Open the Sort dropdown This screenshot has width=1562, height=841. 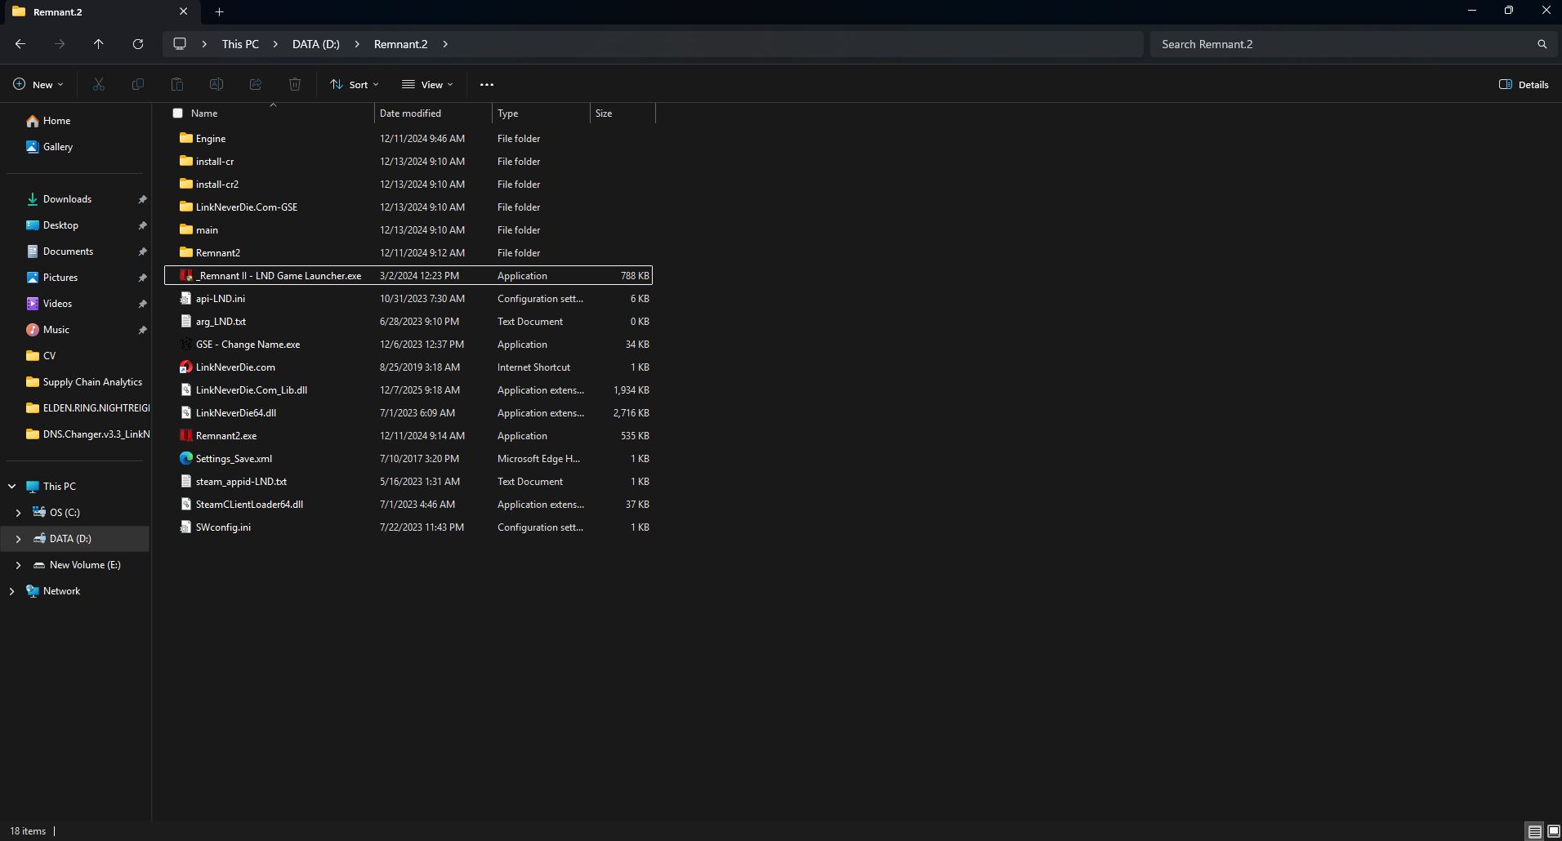click(x=355, y=84)
